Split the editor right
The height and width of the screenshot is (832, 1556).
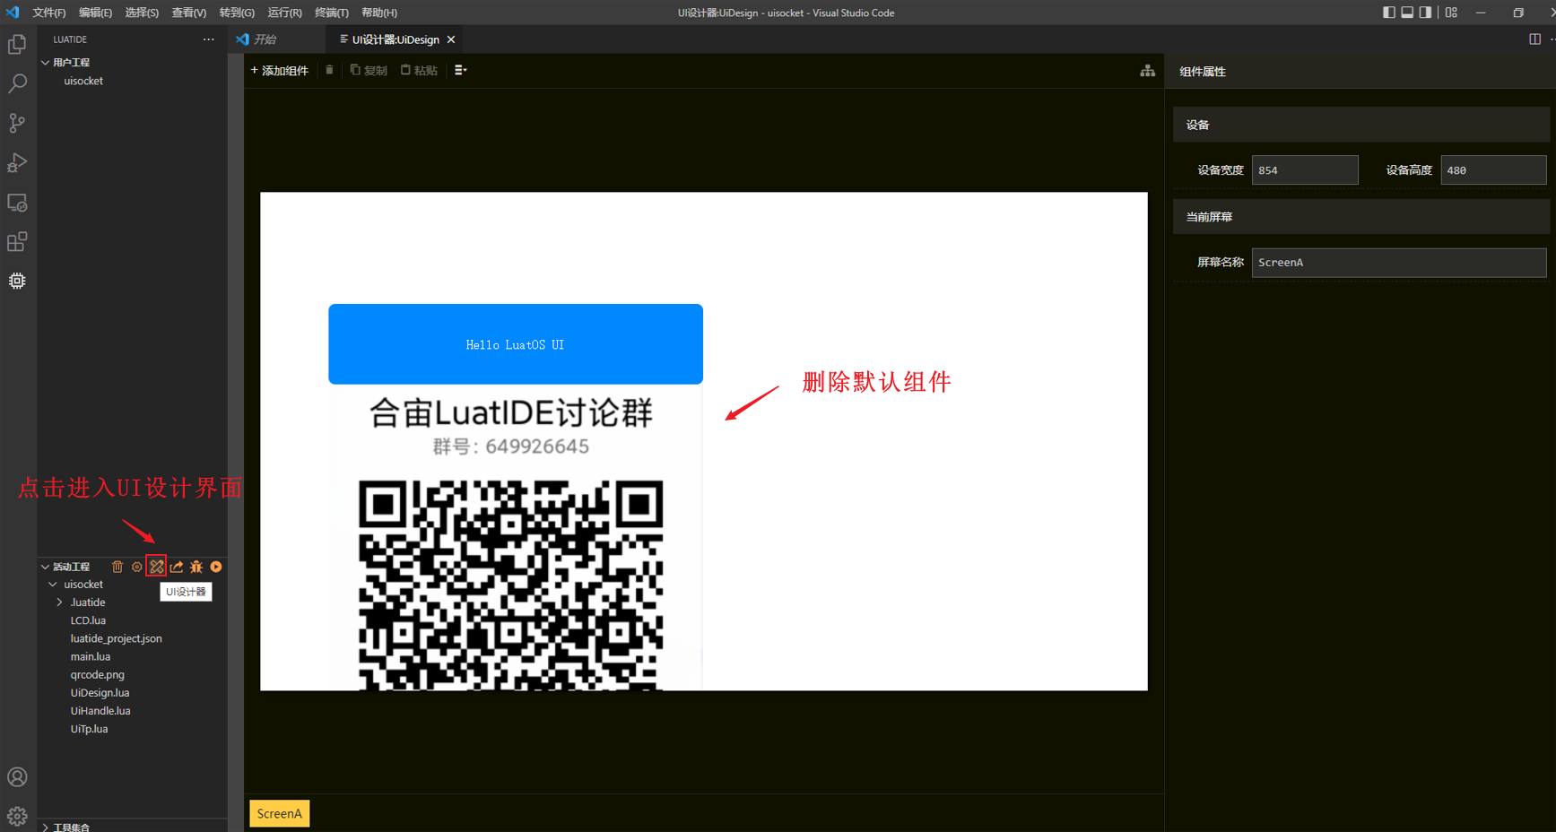(1534, 39)
